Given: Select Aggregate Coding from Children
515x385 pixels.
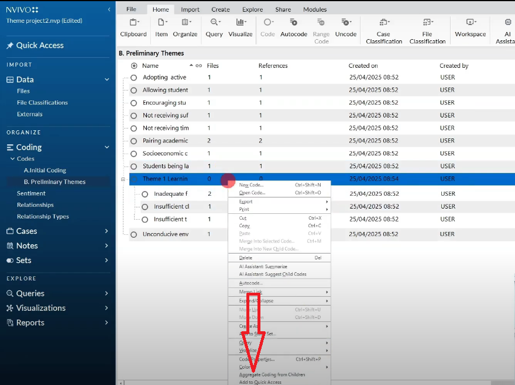Looking at the screenshot, I should 280,374.
